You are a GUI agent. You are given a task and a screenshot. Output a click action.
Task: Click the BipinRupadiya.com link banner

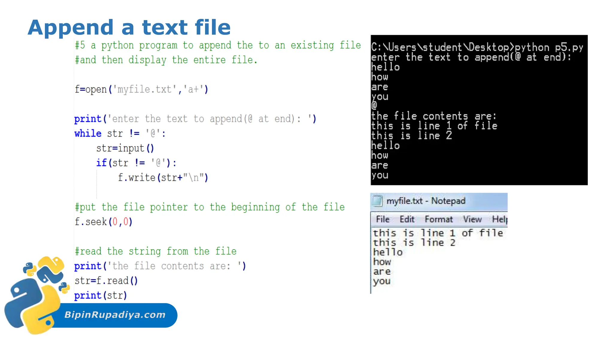coord(115,315)
